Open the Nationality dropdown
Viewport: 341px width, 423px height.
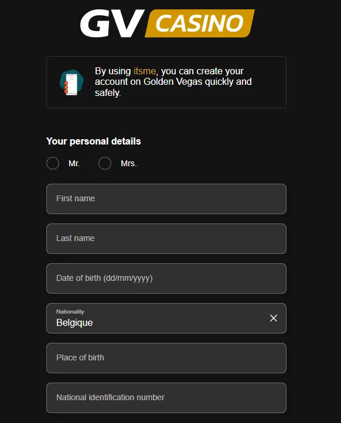point(166,318)
